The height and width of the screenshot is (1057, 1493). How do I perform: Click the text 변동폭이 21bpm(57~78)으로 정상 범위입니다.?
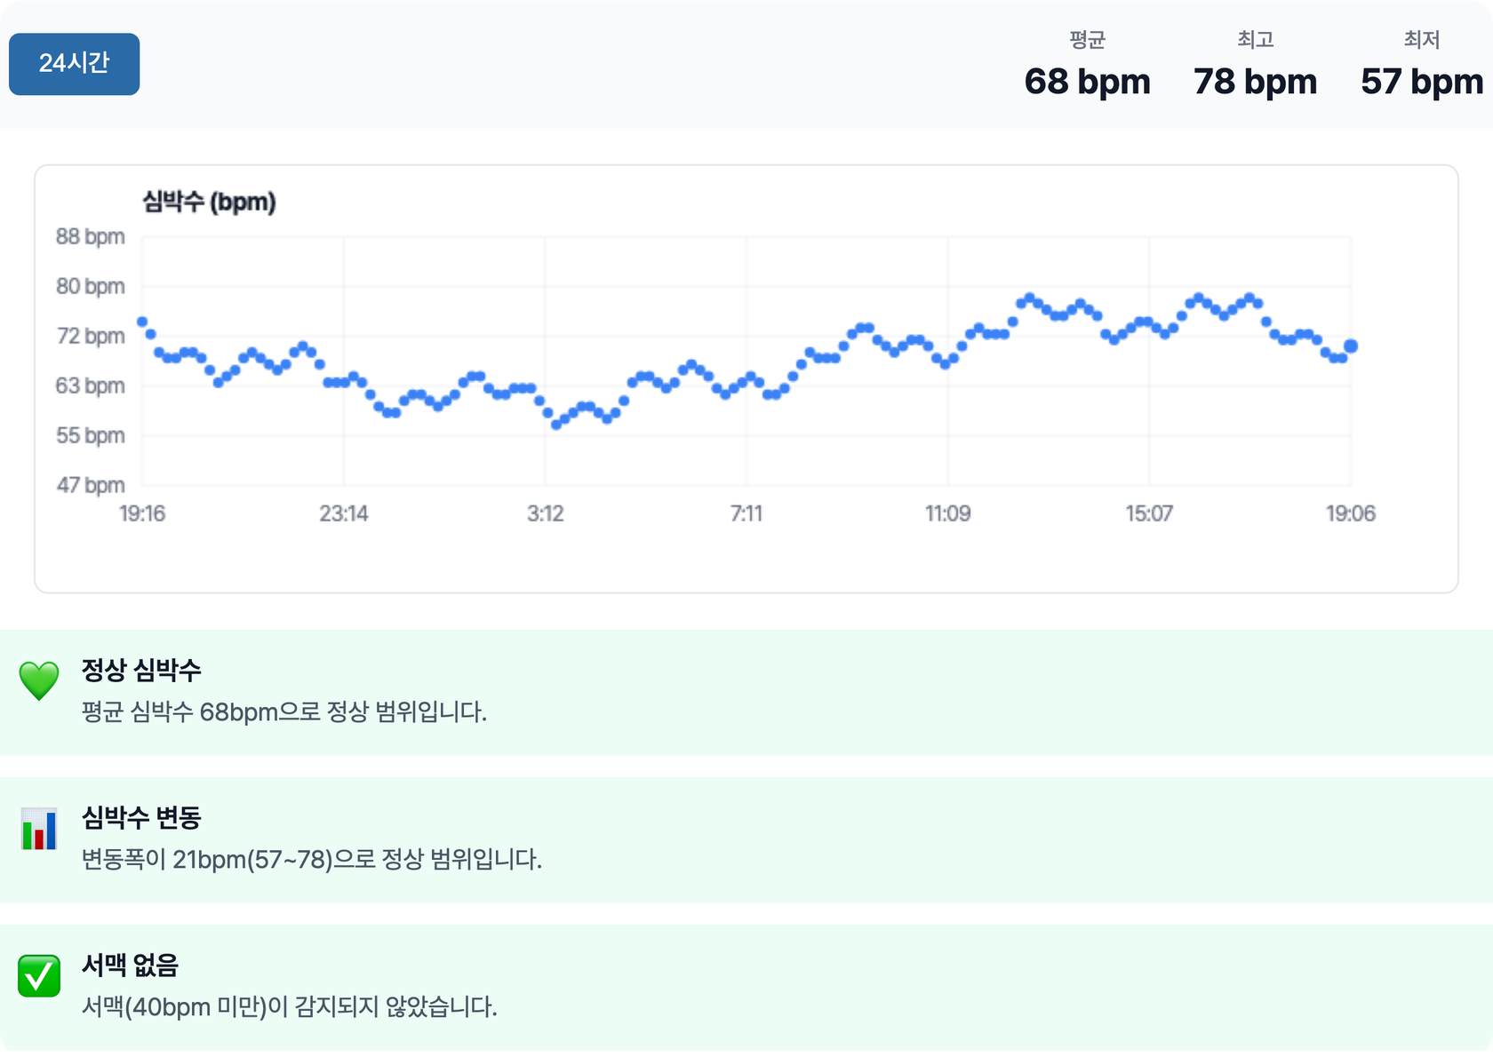click(x=312, y=860)
